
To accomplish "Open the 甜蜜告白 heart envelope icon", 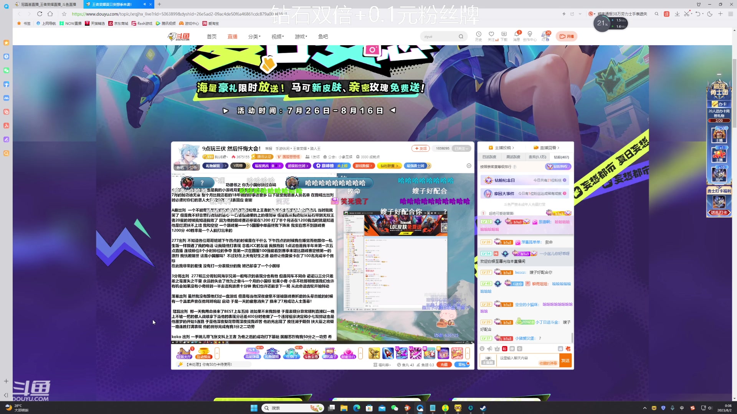I will coord(348,353).
